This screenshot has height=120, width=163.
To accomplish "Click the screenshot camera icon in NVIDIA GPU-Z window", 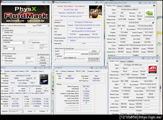I will click(x=154, y=6).
